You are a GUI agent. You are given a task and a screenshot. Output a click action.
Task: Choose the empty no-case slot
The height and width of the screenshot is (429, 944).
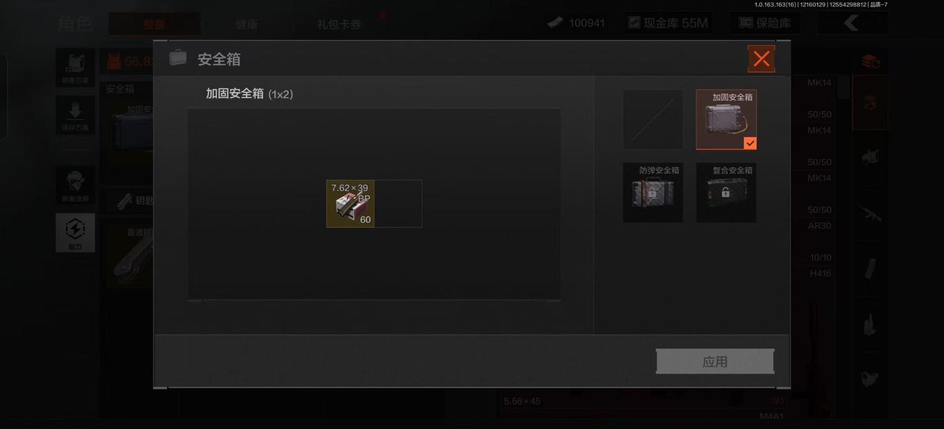tap(653, 120)
